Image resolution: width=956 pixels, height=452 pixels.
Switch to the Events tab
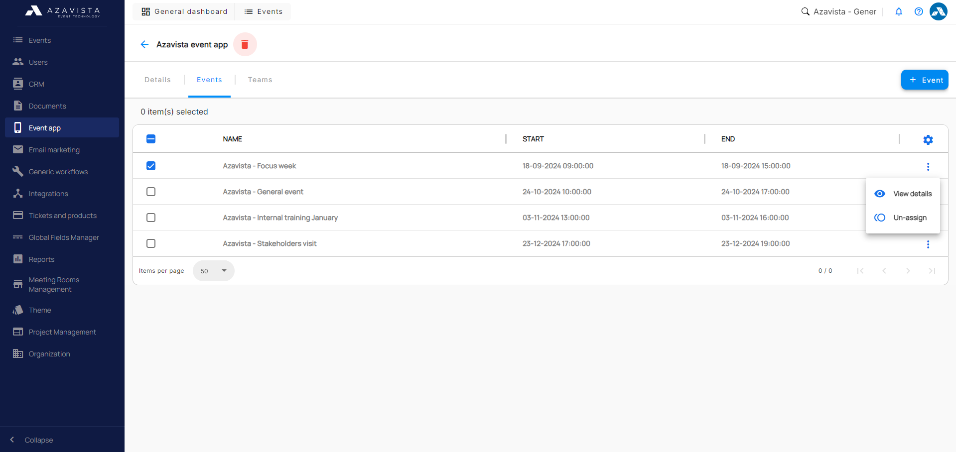[x=209, y=80]
